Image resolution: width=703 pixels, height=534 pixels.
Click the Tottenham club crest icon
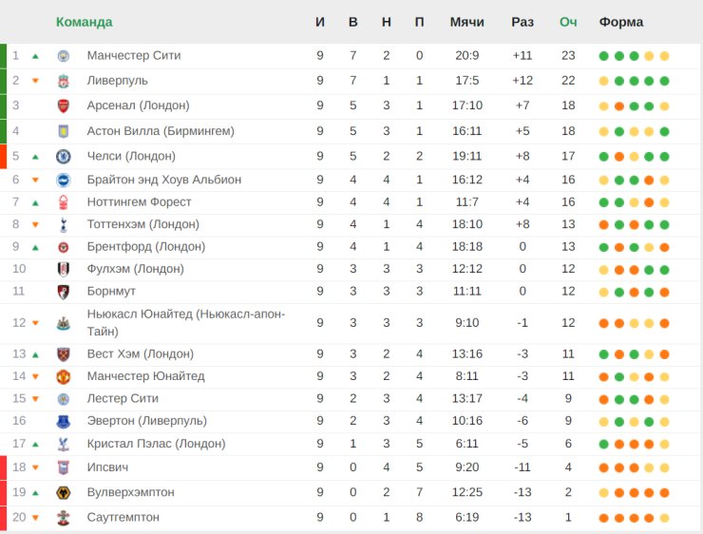pos(64,224)
